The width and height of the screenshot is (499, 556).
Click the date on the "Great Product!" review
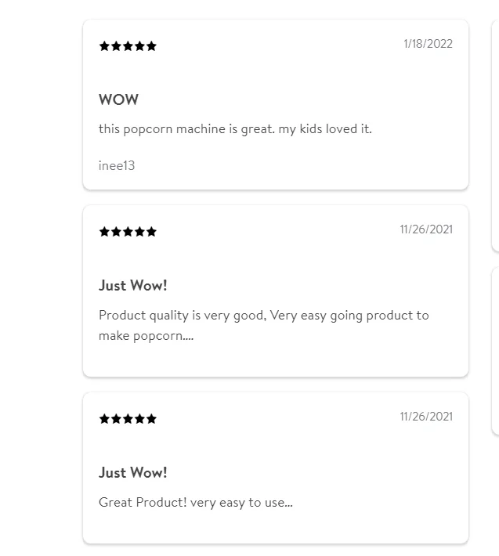tap(426, 417)
